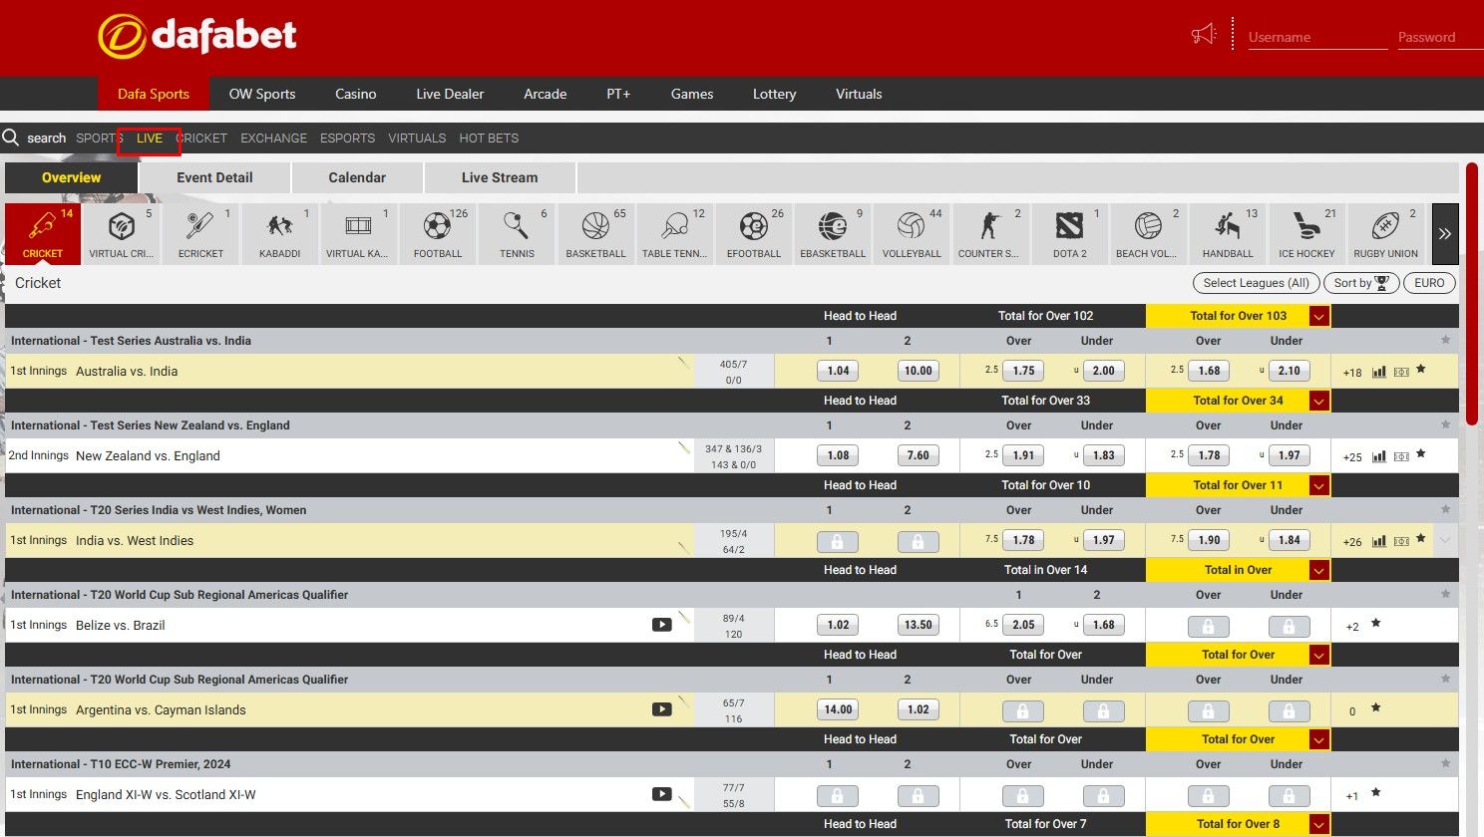The image size is (1484, 837).
Task: Open the announcements megaphone icon
Action: click(1204, 35)
